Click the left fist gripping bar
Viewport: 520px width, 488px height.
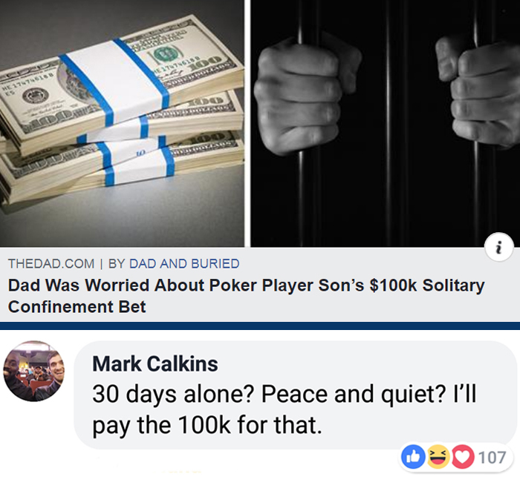[x=302, y=96]
